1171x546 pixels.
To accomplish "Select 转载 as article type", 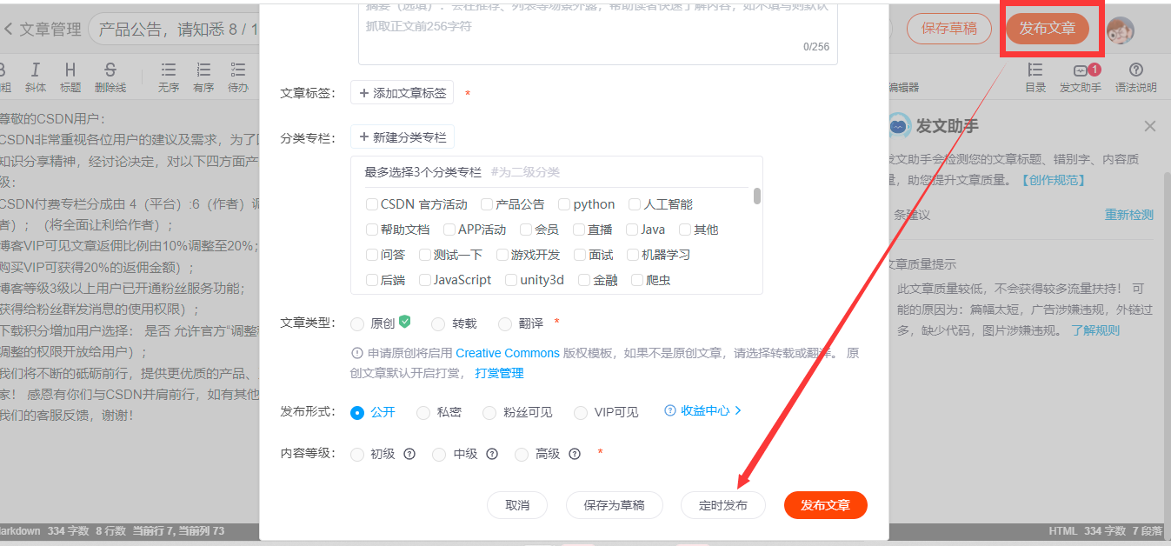I will click(438, 323).
